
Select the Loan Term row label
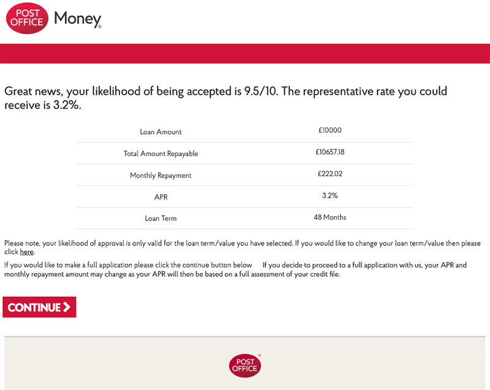160,219
